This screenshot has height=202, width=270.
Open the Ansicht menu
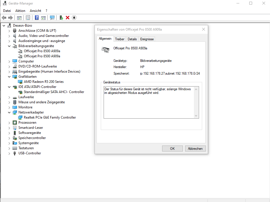(x=35, y=11)
